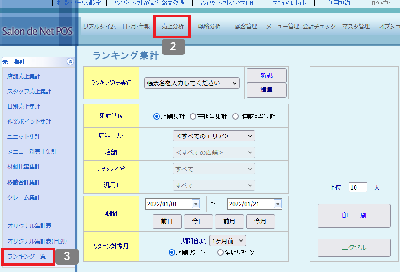Collapse the 売上集計 sidebar section chevron
This screenshot has width=400, height=272.
pos(70,61)
